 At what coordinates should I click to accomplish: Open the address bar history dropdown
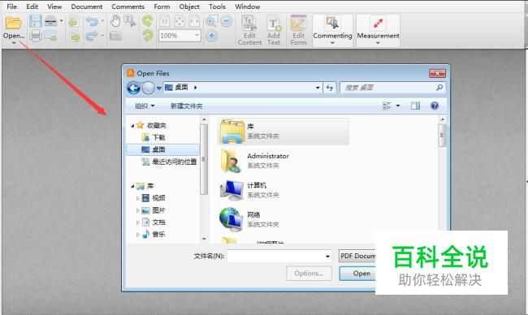pyautogui.click(x=317, y=88)
